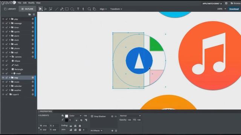Choose the Page tool in toolbar
The width and height of the screenshot is (241, 135).
(x=50, y=9)
